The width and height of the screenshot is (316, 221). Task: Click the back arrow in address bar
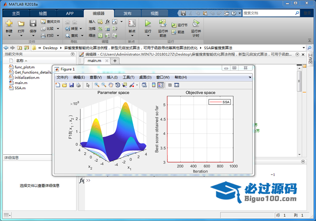(x=6, y=48)
